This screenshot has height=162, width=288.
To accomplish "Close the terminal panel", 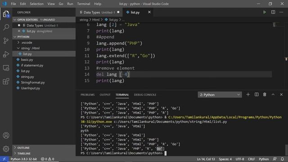I will click(x=281, y=94).
